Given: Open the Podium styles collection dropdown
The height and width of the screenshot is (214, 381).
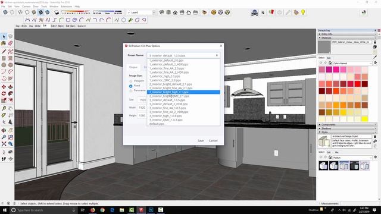Looking at the screenshot, I should point(352,158).
